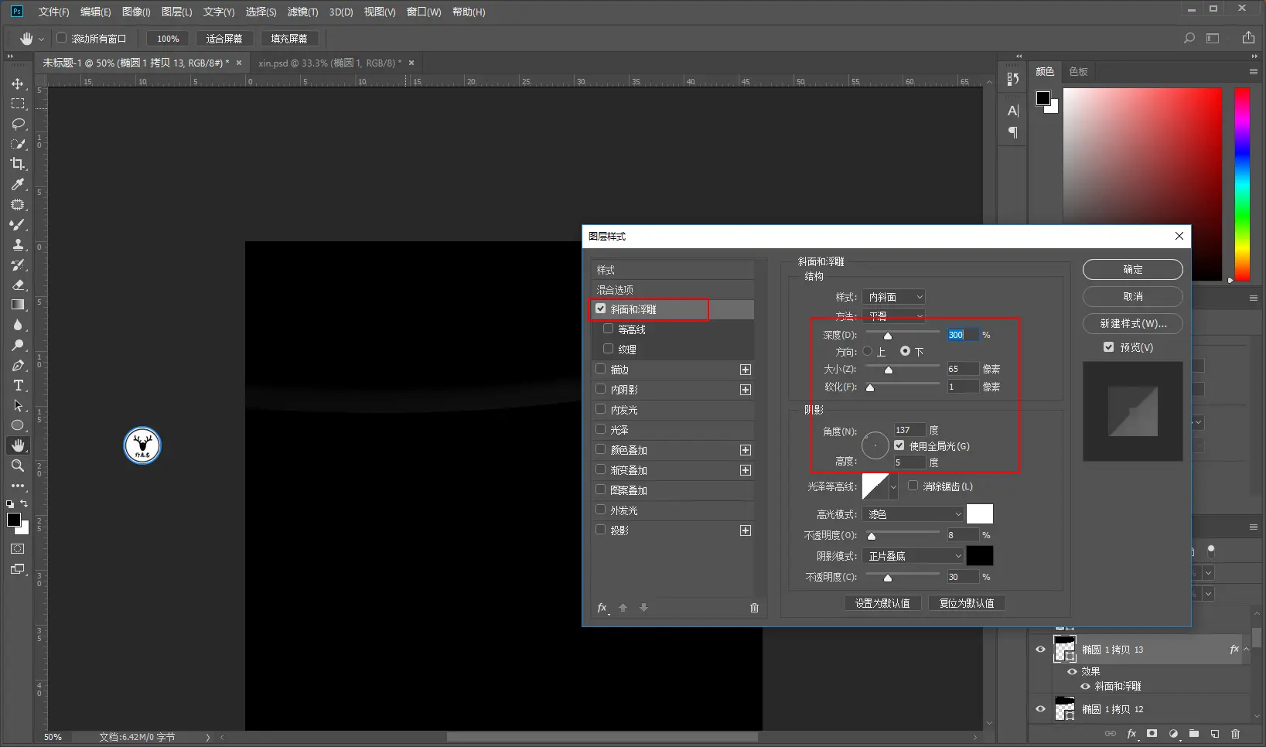Select the Gradient tool

coord(18,305)
